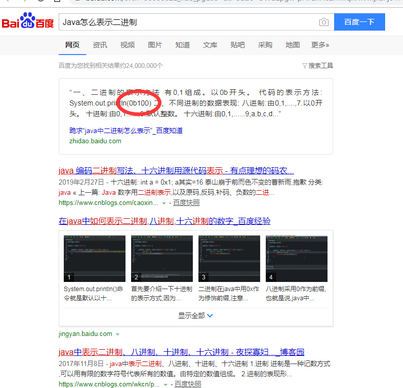Viewport: 403px width, 388px height.
Task: Open the 采购 tab
Action: point(265,45)
